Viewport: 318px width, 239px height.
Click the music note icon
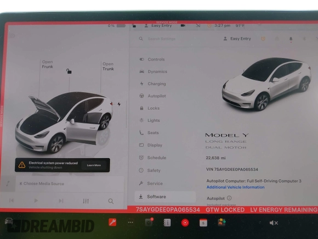[8, 184]
